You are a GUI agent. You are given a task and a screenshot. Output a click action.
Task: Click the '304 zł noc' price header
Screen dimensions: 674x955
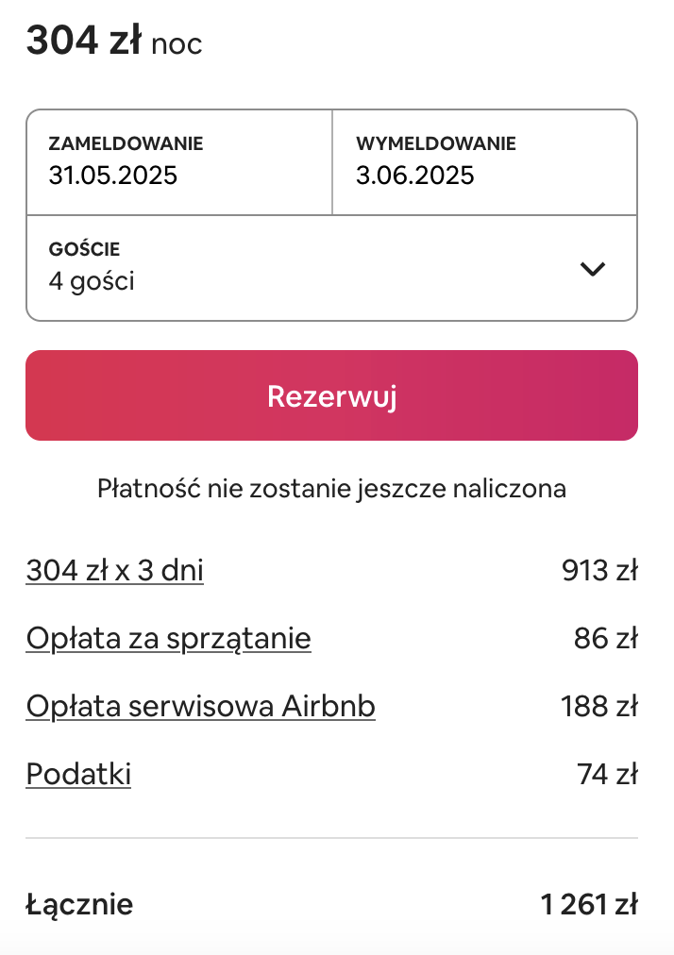(x=114, y=41)
